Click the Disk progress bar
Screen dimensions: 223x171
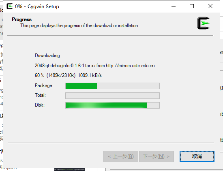112,105
